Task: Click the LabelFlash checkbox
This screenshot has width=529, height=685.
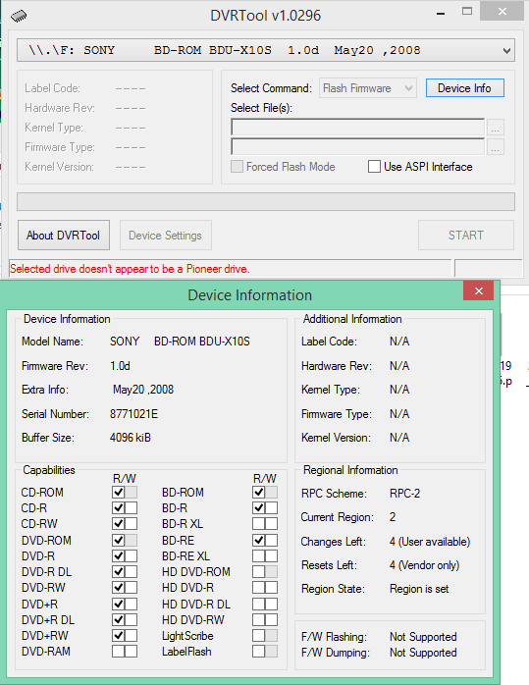Action: pos(258,652)
